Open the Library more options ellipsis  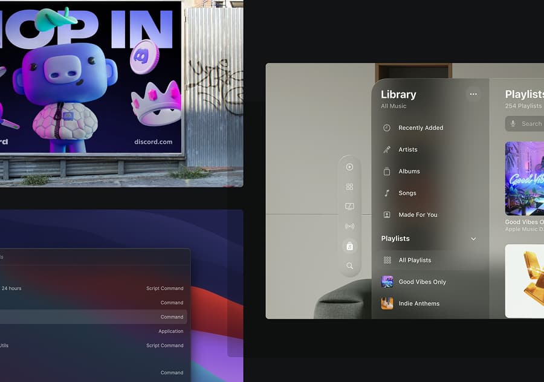click(x=473, y=94)
